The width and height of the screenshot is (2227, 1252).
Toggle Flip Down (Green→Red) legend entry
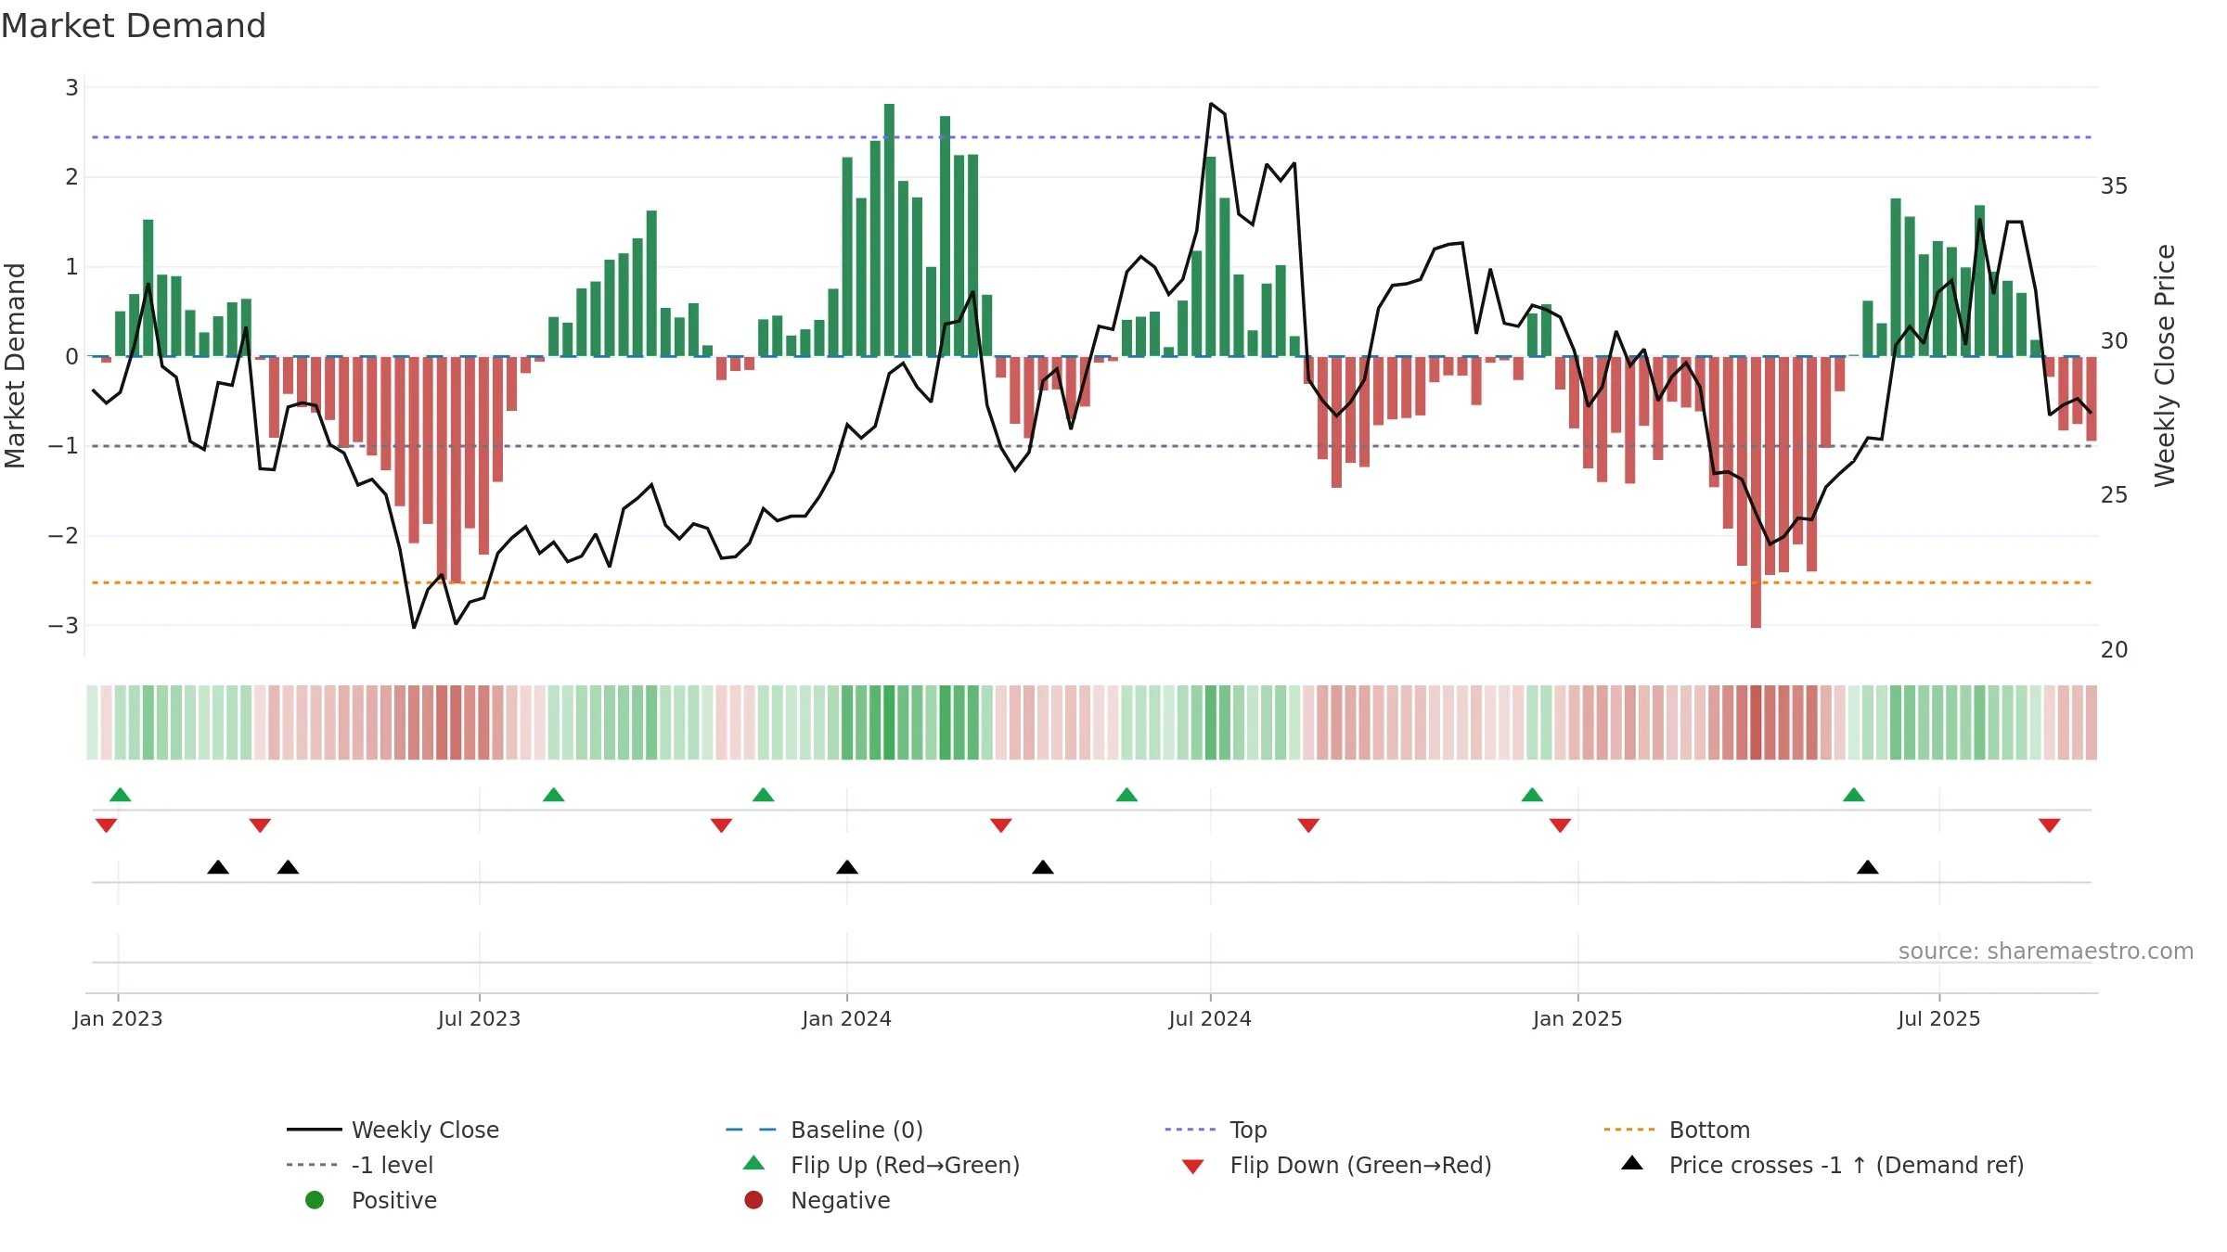[x=1336, y=1165]
